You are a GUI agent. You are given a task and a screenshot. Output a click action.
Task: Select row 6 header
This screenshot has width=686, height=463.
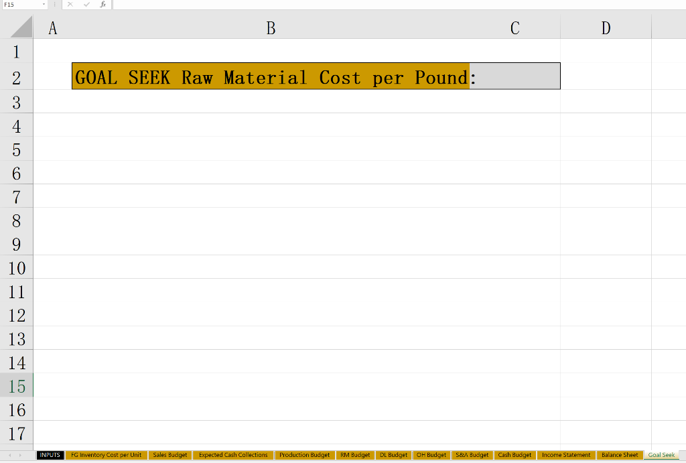click(x=17, y=174)
